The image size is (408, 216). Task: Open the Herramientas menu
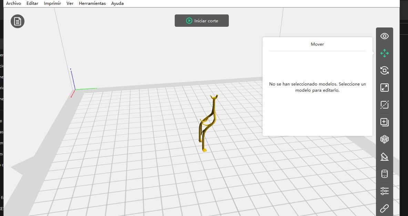92,3
